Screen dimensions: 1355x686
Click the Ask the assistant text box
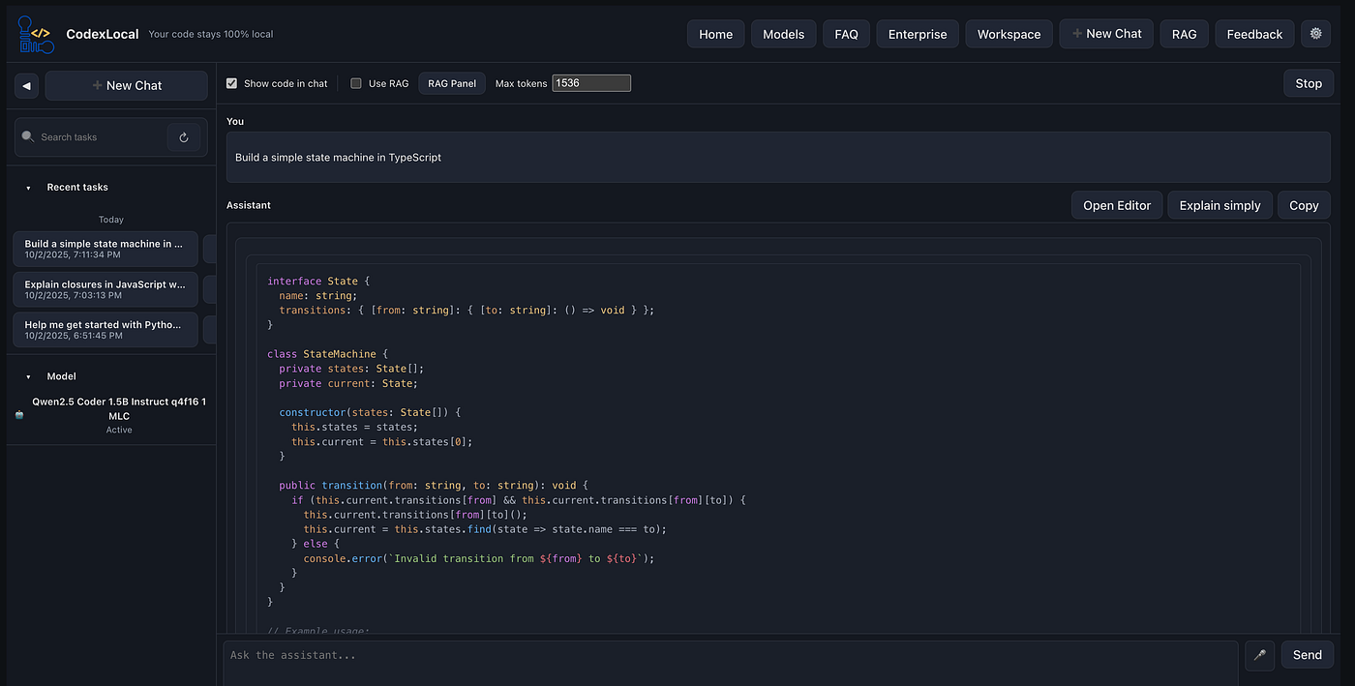pyautogui.click(x=730, y=663)
